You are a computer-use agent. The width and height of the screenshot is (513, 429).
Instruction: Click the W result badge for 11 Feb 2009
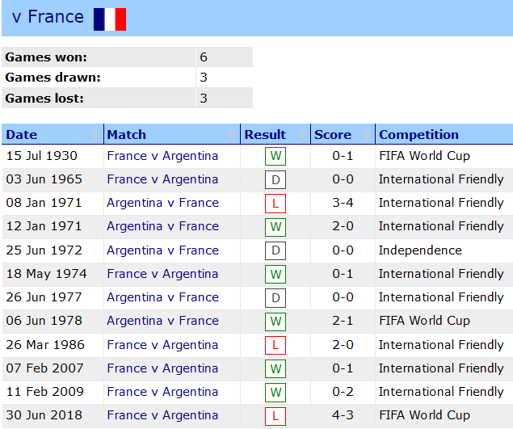click(275, 392)
